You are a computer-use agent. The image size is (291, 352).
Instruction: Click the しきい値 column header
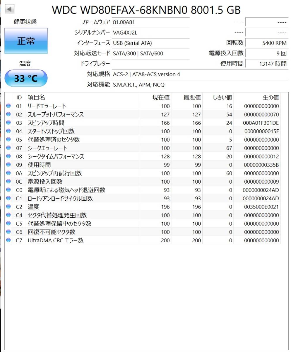[x=218, y=97]
